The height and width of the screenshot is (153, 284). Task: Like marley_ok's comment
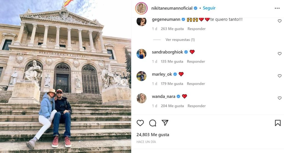click(x=280, y=76)
